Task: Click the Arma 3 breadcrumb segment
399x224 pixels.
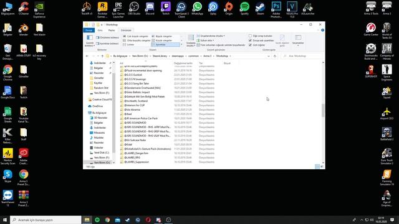Action: 208,56
